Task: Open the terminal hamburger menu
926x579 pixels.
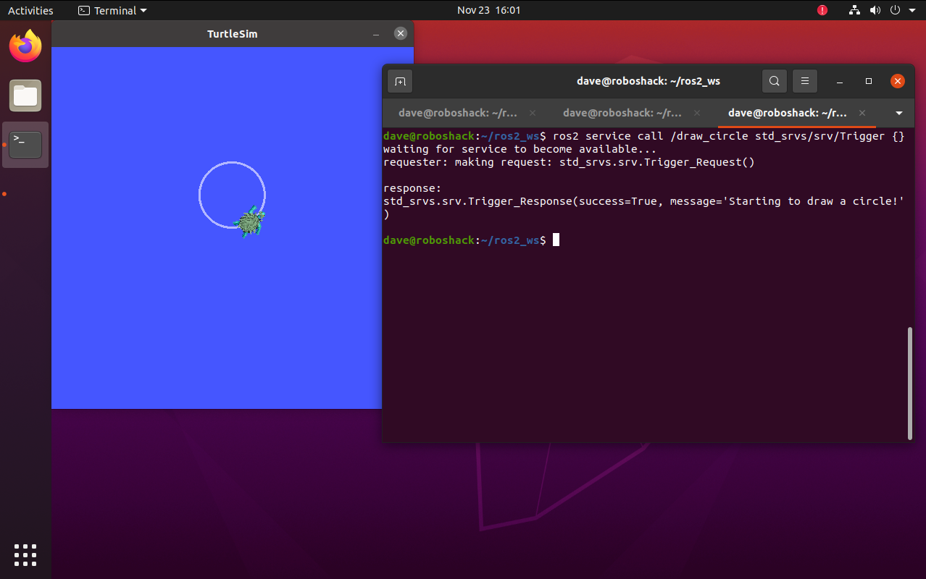Action: pos(804,82)
